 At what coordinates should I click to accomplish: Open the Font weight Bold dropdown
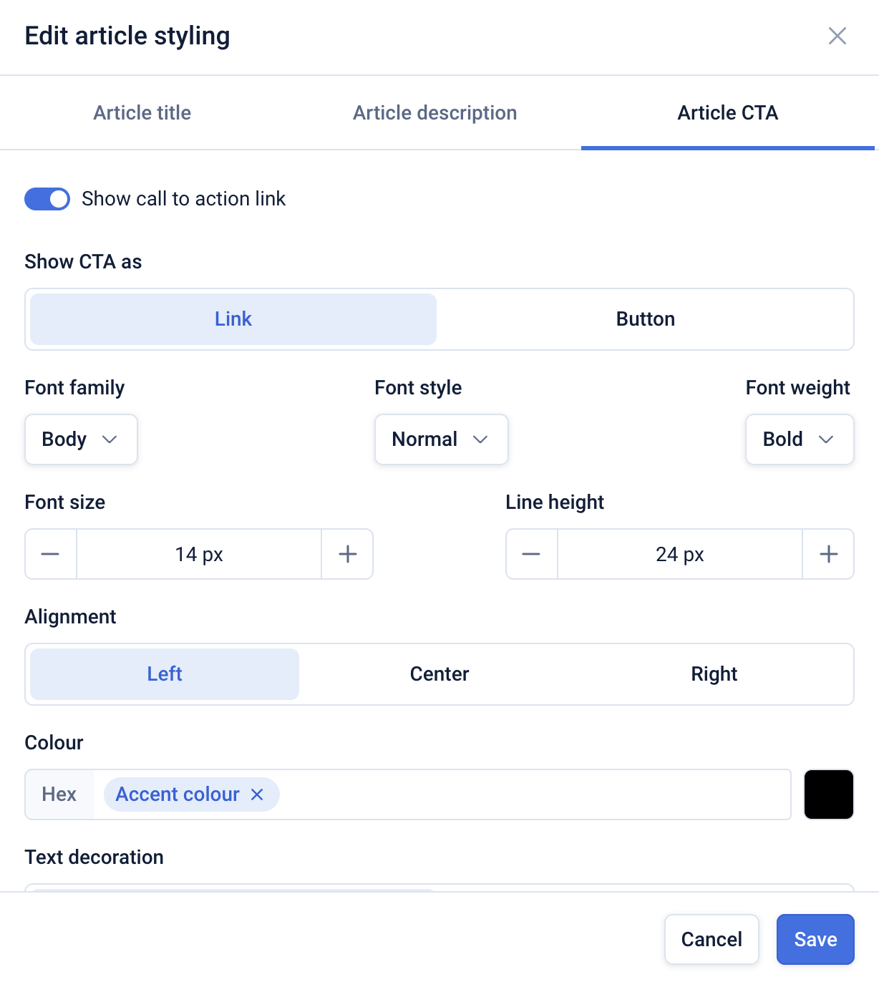799,439
